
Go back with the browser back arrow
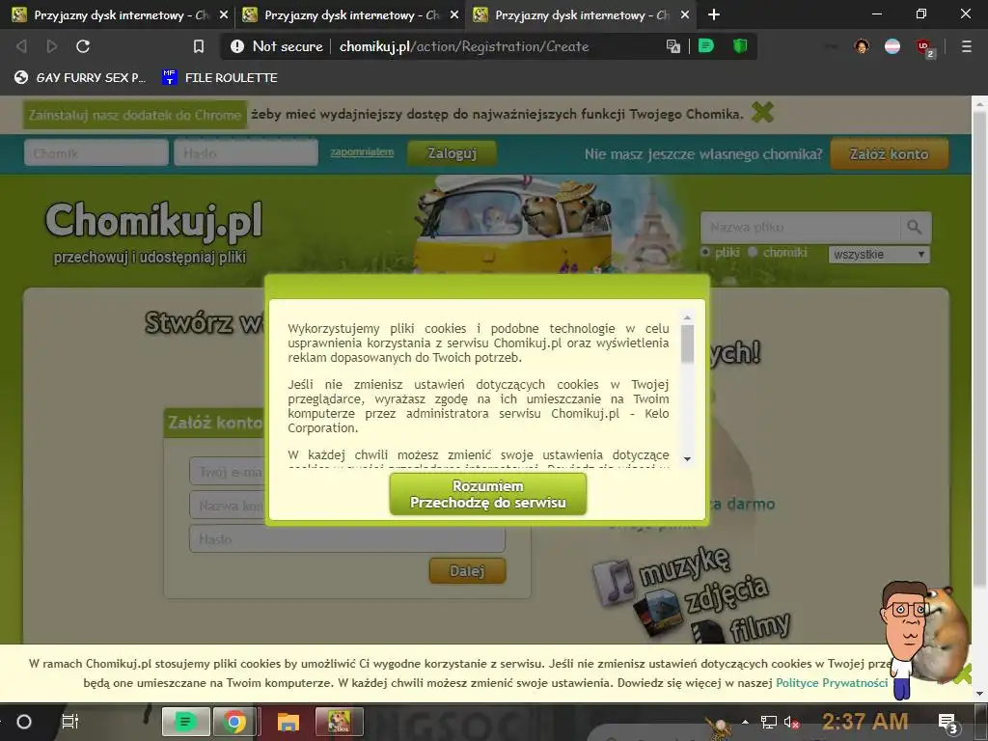pos(21,46)
